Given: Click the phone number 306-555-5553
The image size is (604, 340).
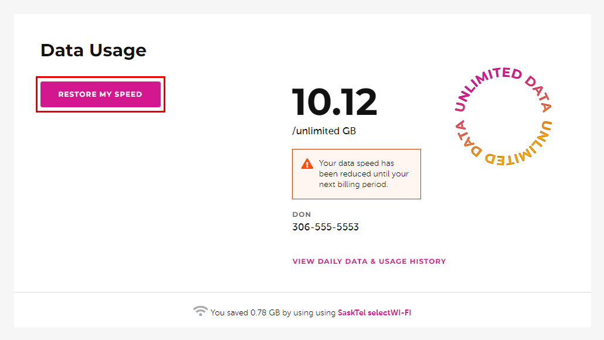Looking at the screenshot, I should pyautogui.click(x=325, y=227).
